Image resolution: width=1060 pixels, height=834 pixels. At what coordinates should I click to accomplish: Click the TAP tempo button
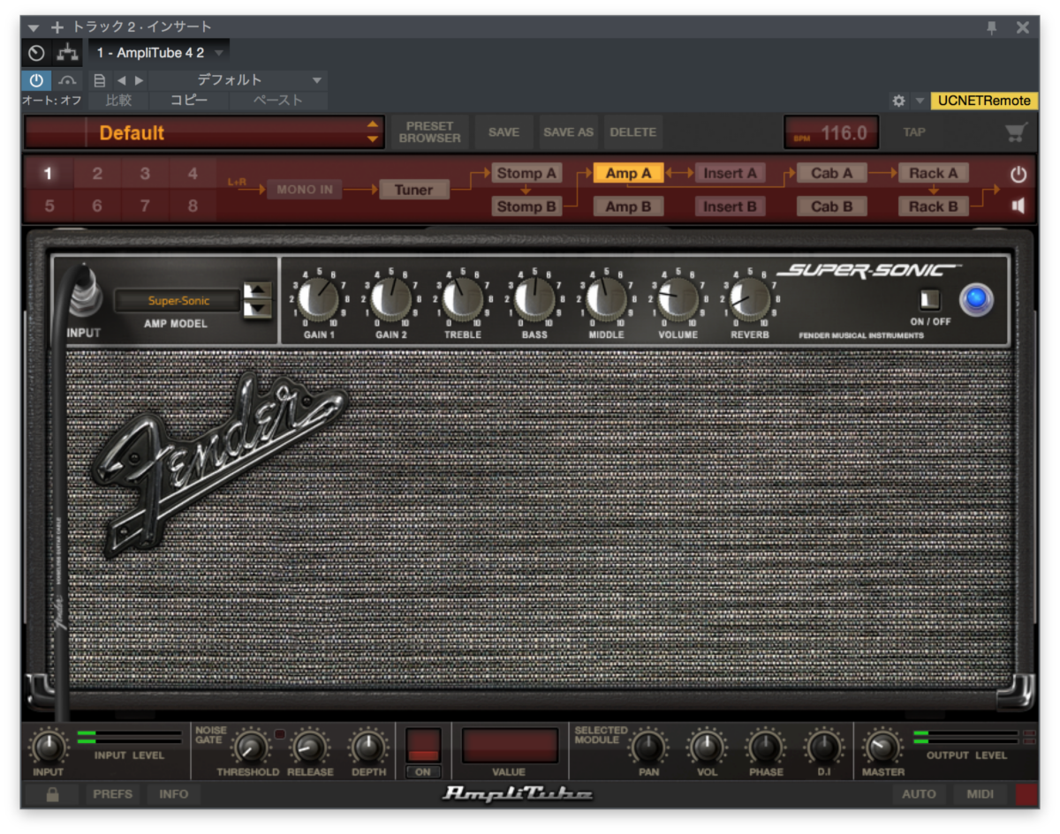[914, 132]
